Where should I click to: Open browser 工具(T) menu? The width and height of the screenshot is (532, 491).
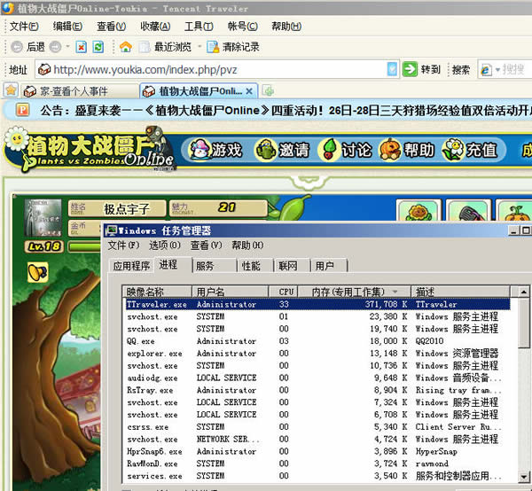tap(199, 26)
